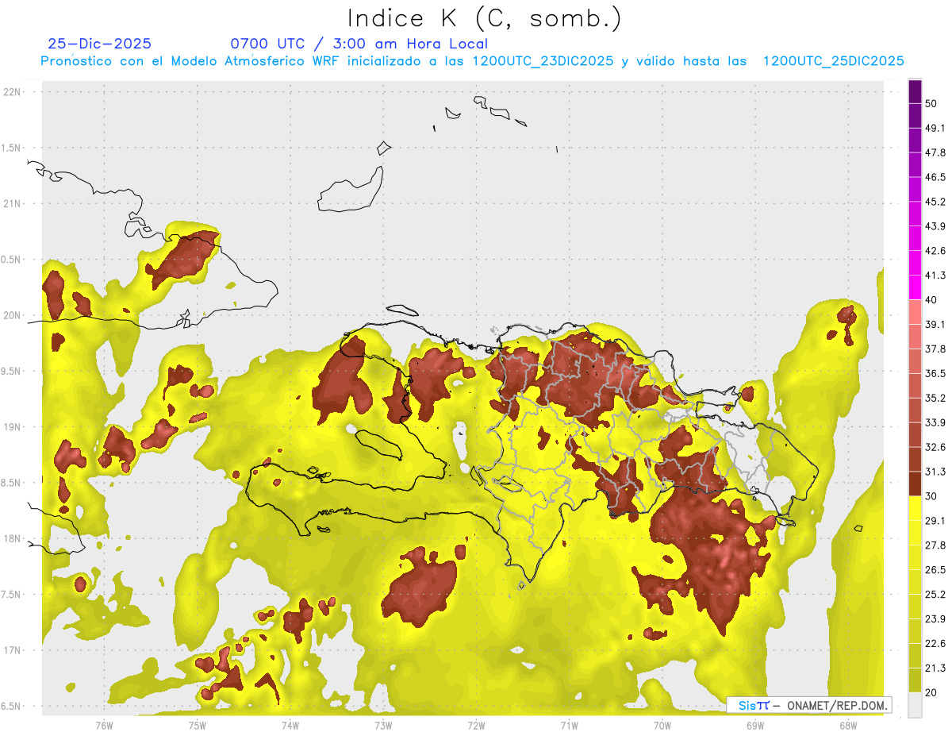This screenshot has width=952, height=736.
Task: Click the colorbar value 40
Action: coord(931,300)
